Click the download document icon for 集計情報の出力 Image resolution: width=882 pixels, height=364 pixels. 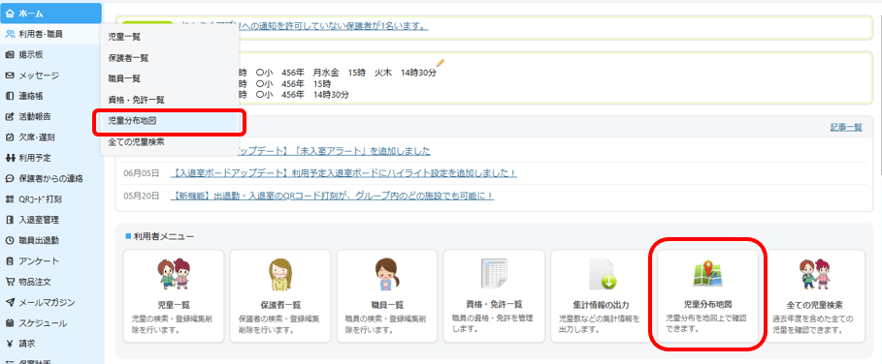coord(602,274)
